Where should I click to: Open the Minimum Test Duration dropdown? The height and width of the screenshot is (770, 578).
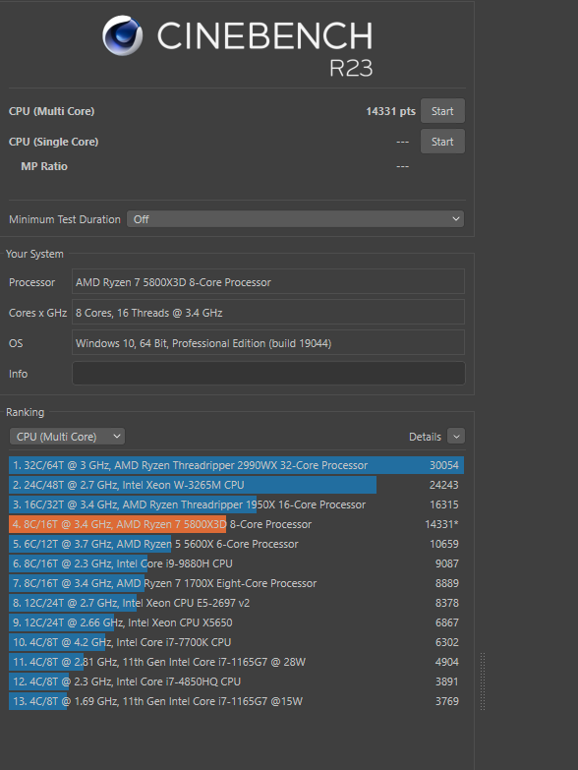tap(295, 219)
